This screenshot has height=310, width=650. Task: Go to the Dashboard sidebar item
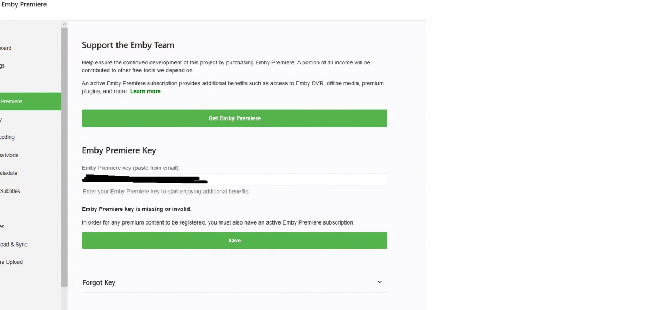pos(6,48)
